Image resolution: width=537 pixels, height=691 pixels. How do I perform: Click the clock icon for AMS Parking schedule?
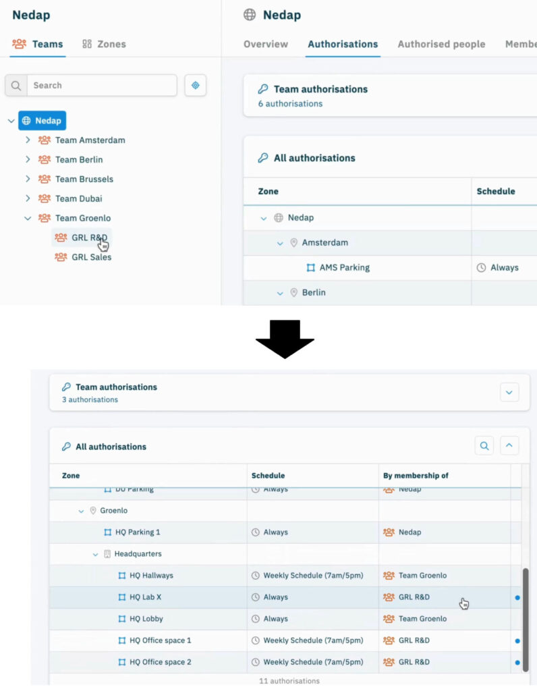coord(481,267)
